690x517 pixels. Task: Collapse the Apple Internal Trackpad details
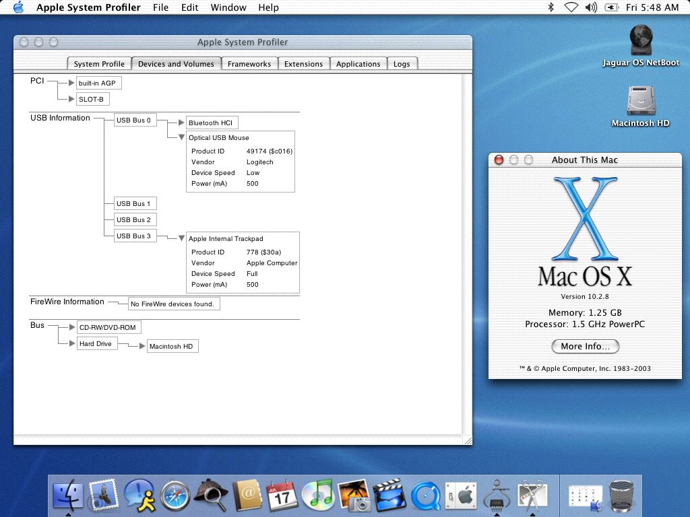(181, 238)
